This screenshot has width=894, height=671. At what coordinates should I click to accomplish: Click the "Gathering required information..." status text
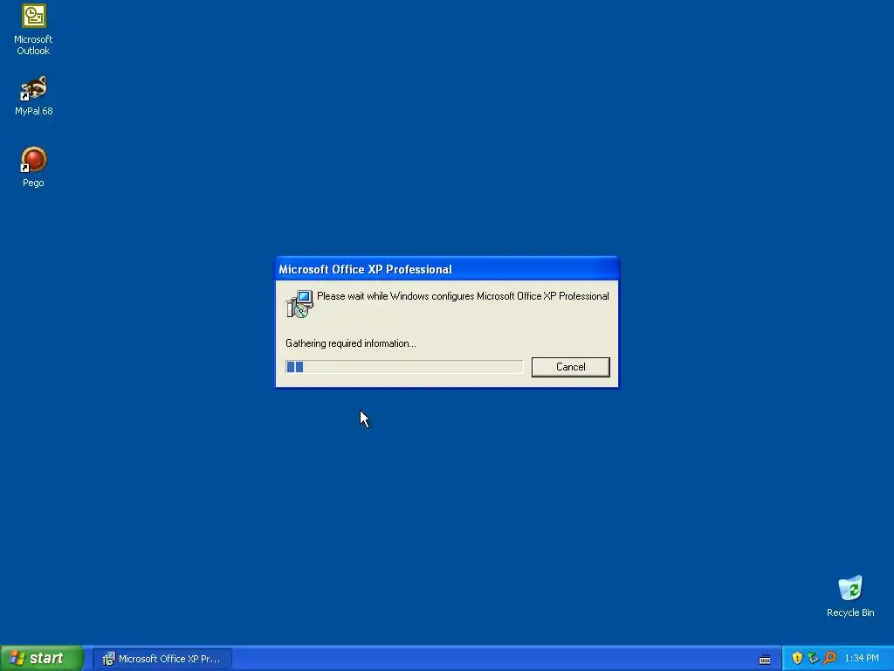351,343
